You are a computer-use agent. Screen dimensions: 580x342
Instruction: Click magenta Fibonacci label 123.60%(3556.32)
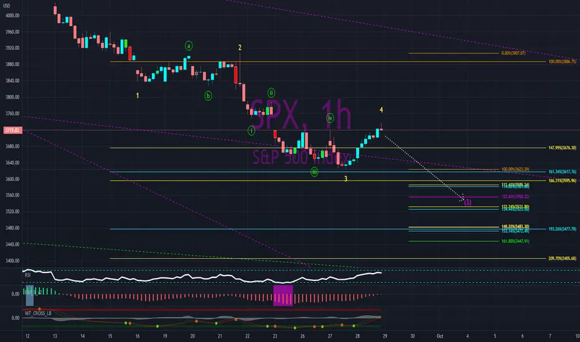515,196
